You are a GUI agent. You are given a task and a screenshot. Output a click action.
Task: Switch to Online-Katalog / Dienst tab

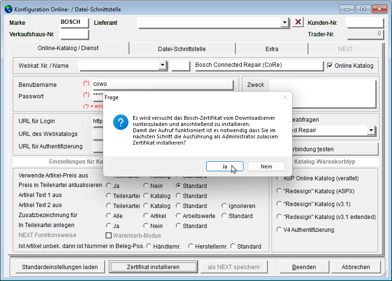tap(68, 48)
